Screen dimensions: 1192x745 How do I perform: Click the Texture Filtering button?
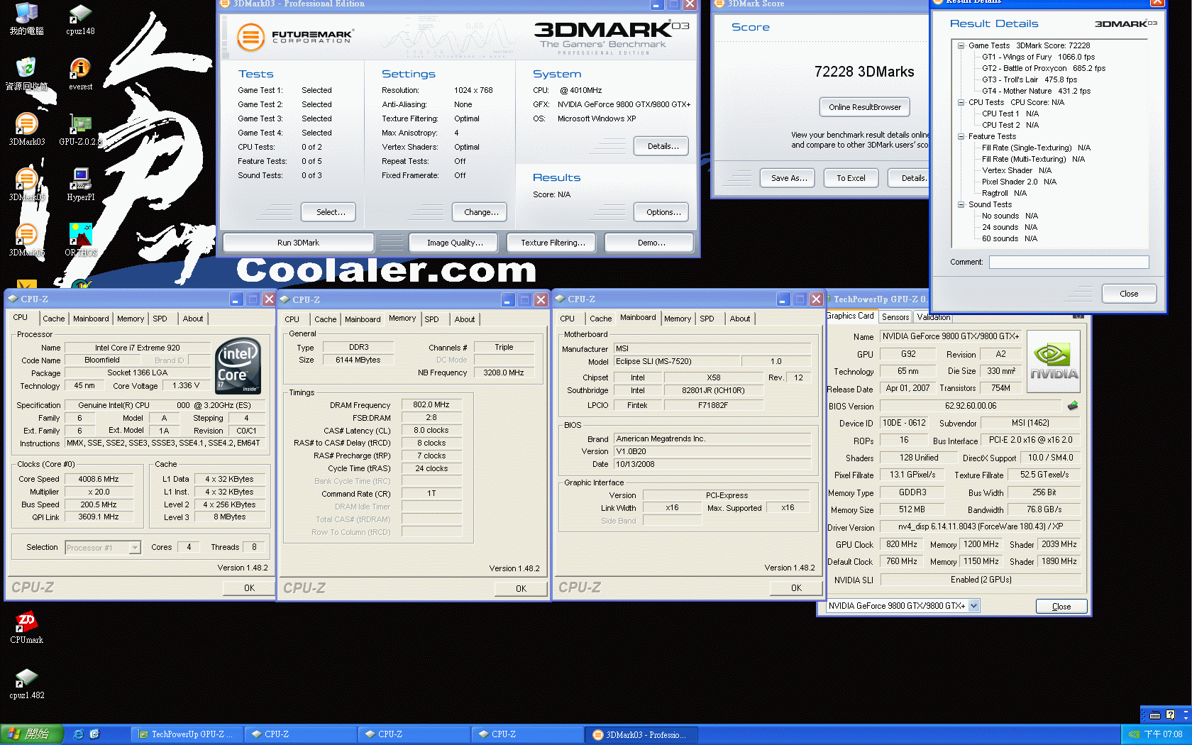(553, 243)
